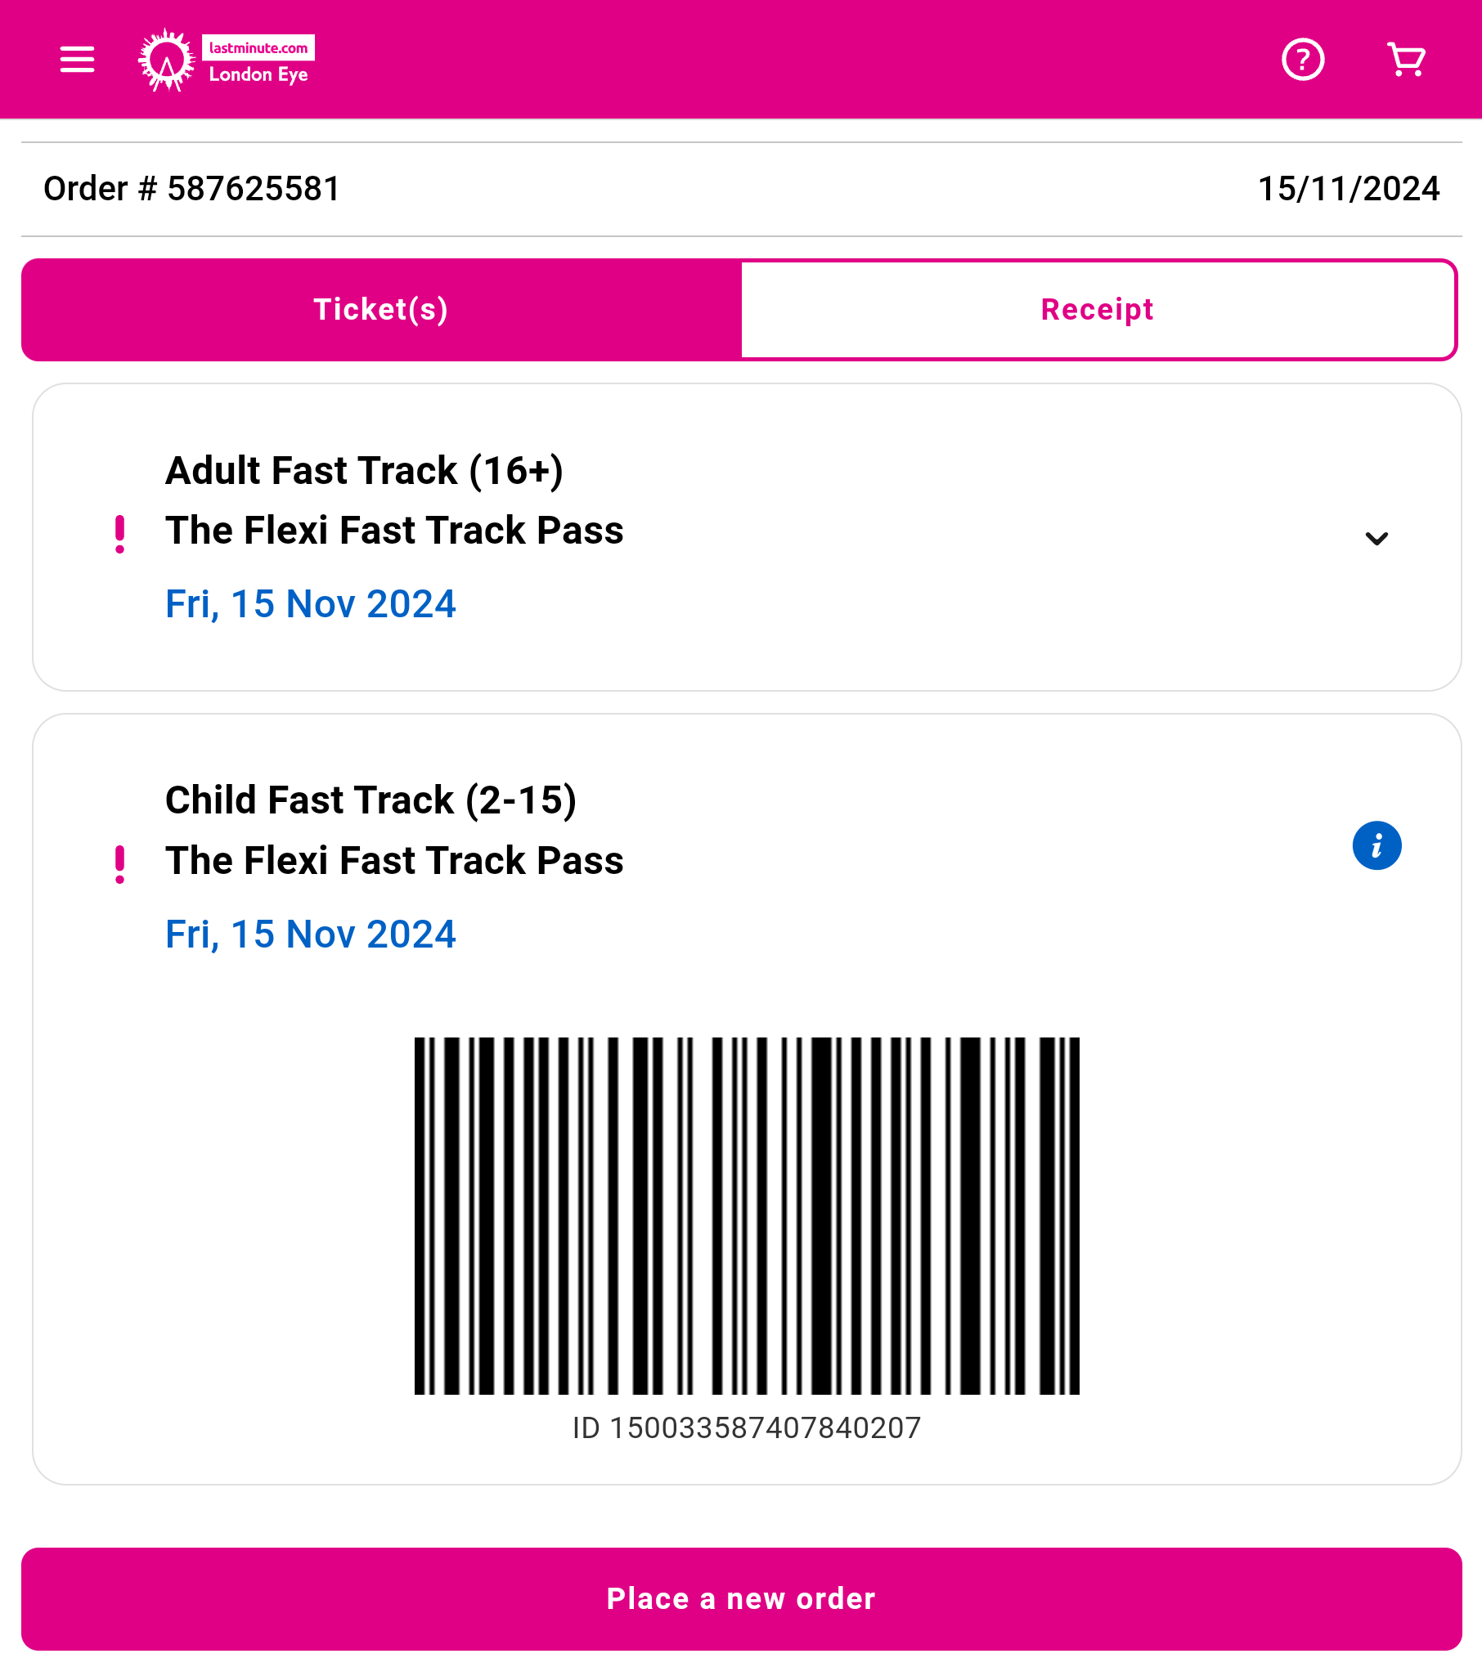Switch to the Receipt tab
Image resolution: width=1482 pixels, height=1676 pixels.
pos(1098,310)
